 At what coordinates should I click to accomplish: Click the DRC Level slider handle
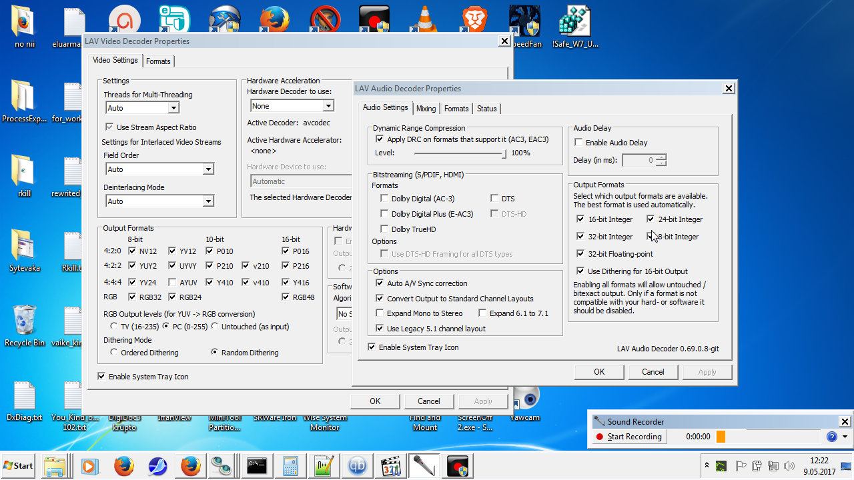point(504,153)
